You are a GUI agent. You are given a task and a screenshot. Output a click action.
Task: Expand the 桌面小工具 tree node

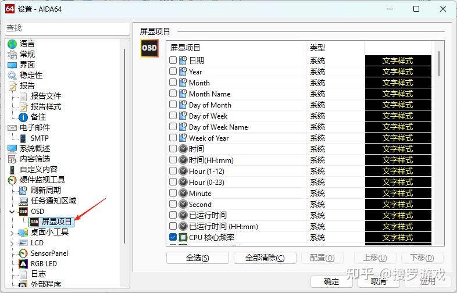click(x=12, y=233)
